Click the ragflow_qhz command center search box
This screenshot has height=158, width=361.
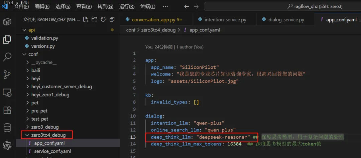coord(282,6)
